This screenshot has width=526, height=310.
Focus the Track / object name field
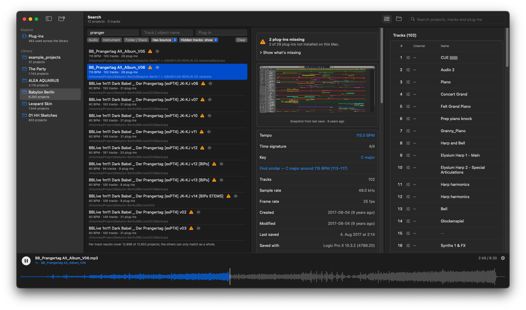(167, 32)
